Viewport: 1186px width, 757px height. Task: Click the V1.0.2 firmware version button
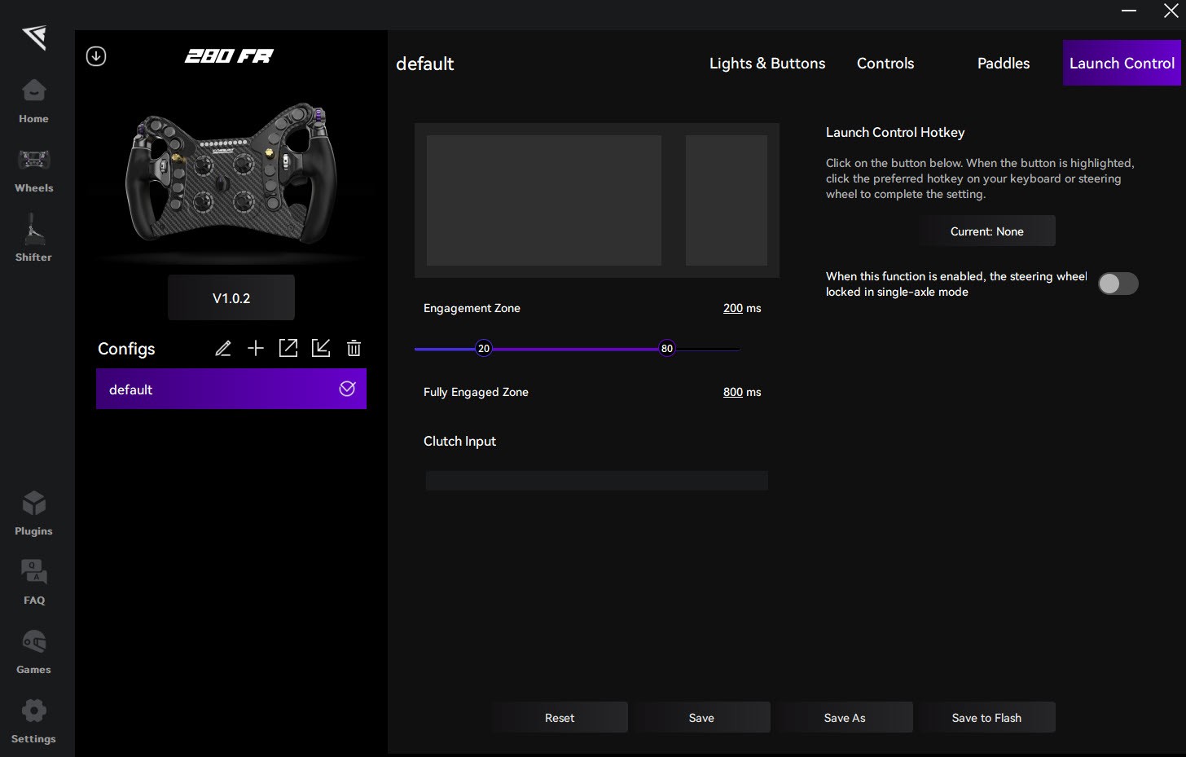point(231,298)
